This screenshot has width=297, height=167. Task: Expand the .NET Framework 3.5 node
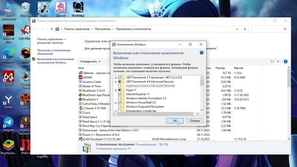click(x=116, y=77)
